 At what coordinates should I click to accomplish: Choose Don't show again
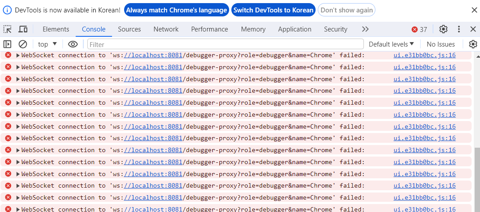pyautogui.click(x=347, y=10)
